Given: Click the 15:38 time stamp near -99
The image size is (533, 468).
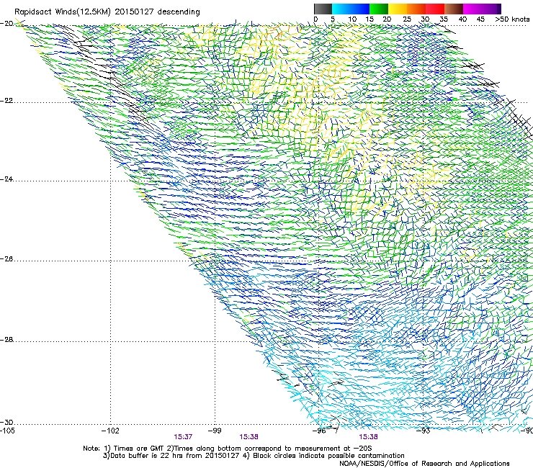Looking at the screenshot, I should 248,437.
